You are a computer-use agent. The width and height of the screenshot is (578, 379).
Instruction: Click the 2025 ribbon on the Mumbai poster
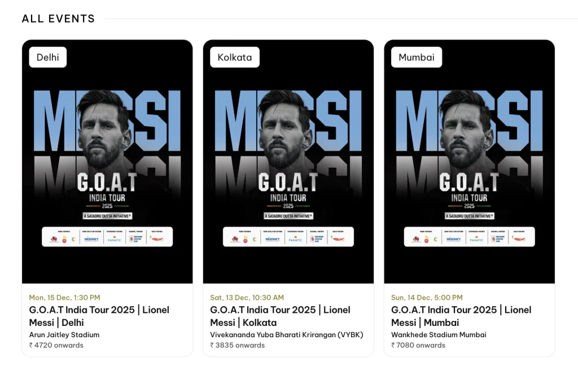pos(470,205)
